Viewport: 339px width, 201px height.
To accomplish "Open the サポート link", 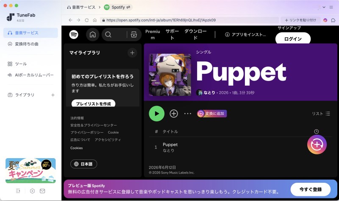I will 172,35.
